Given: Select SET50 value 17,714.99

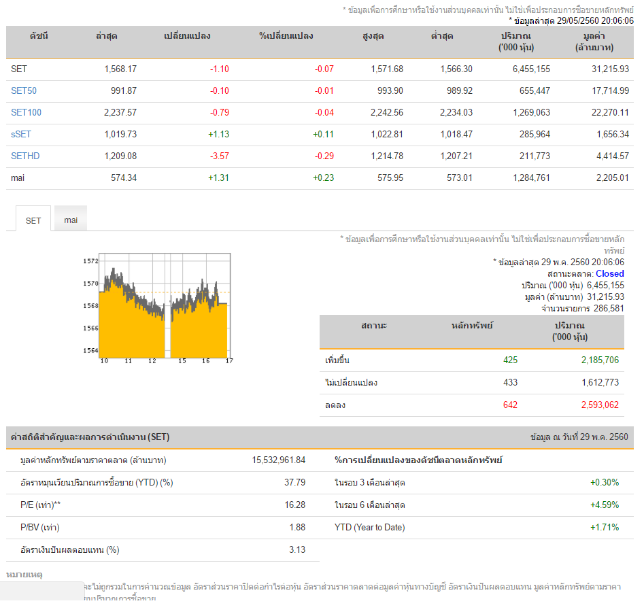Looking at the screenshot, I should click(x=610, y=90).
